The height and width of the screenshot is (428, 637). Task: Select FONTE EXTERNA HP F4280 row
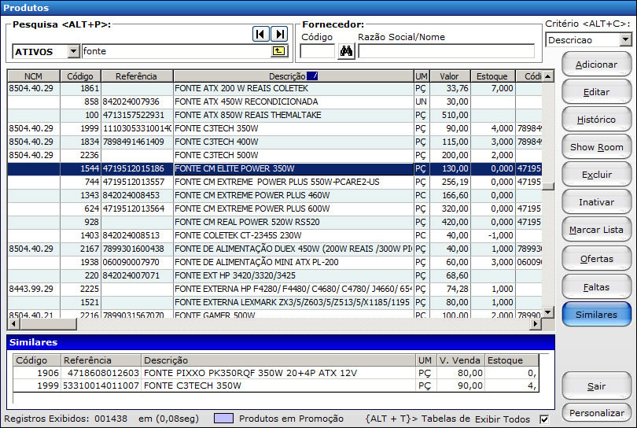click(x=274, y=289)
